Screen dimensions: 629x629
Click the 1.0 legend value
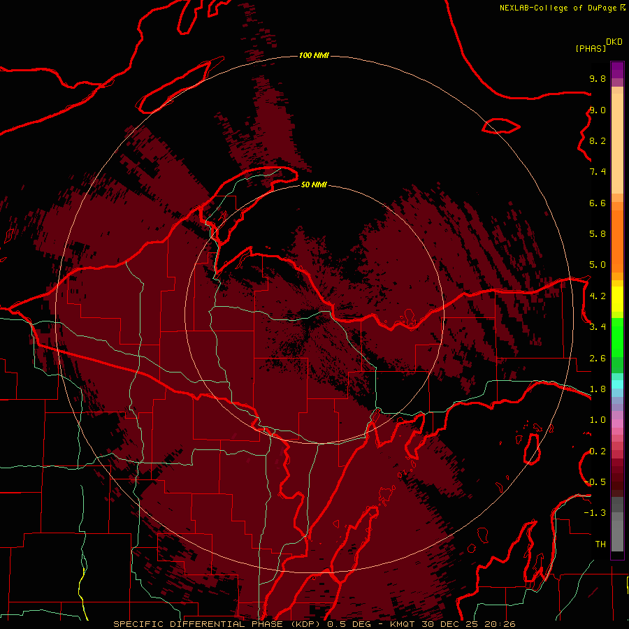point(598,420)
